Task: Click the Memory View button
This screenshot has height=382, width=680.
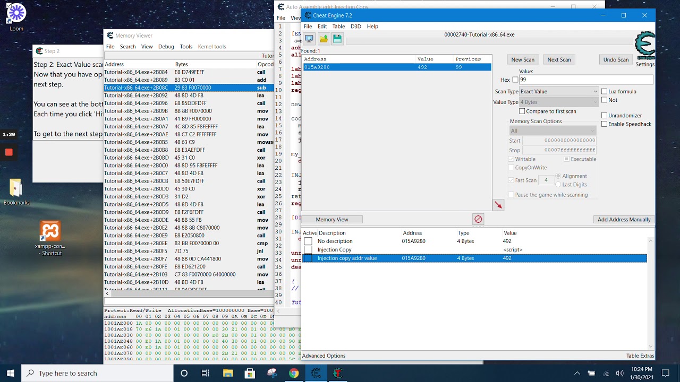Action: coord(332,219)
